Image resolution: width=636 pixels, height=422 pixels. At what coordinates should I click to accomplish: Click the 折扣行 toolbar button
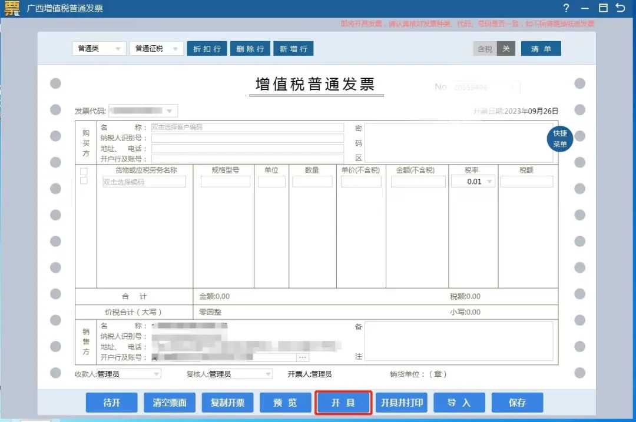(x=207, y=49)
